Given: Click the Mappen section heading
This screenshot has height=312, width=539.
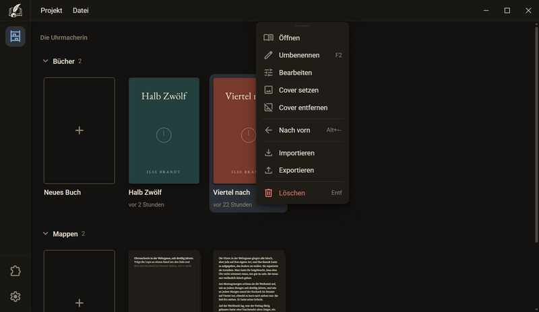Looking at the screenshot, I should [x=65, y=234].
